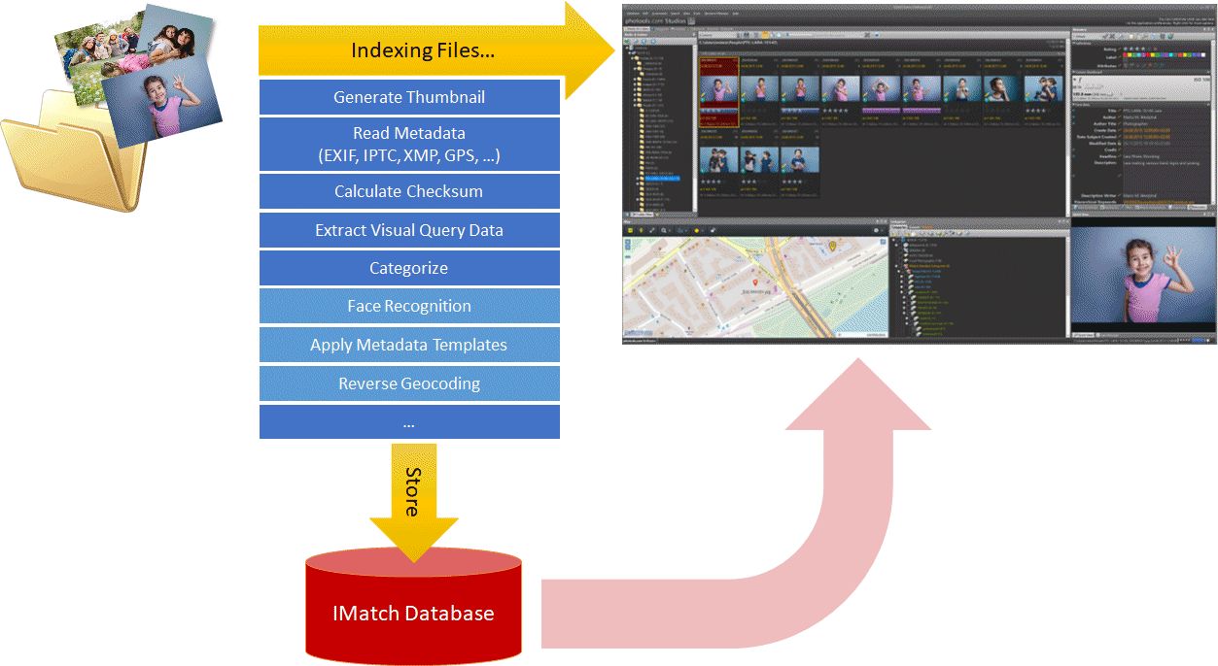Click the Apply Metadata Templates block

409,345
